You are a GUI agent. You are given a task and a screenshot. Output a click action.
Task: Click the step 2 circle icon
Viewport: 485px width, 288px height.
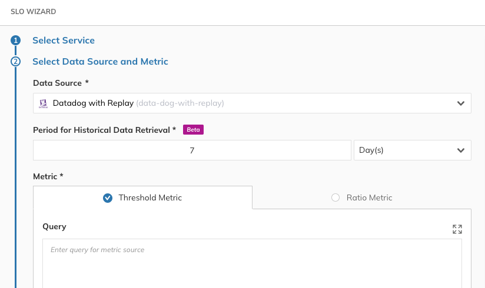click(x=16, y=61)
